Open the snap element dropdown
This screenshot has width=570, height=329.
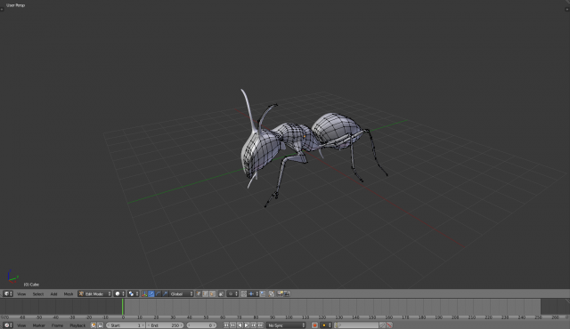point(253,293)
